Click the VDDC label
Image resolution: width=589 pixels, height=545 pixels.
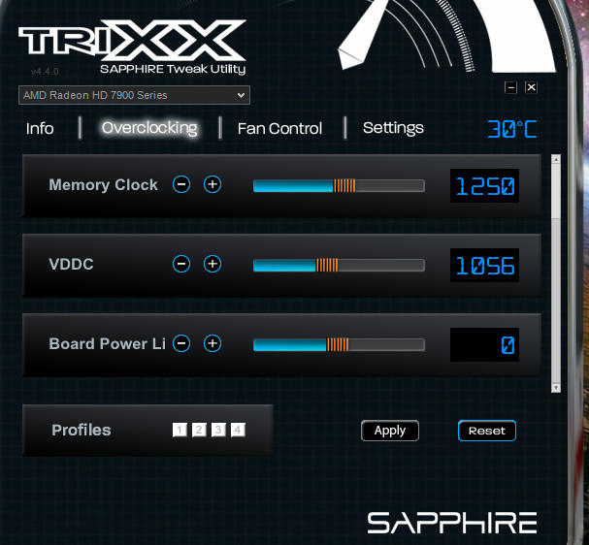71,264
